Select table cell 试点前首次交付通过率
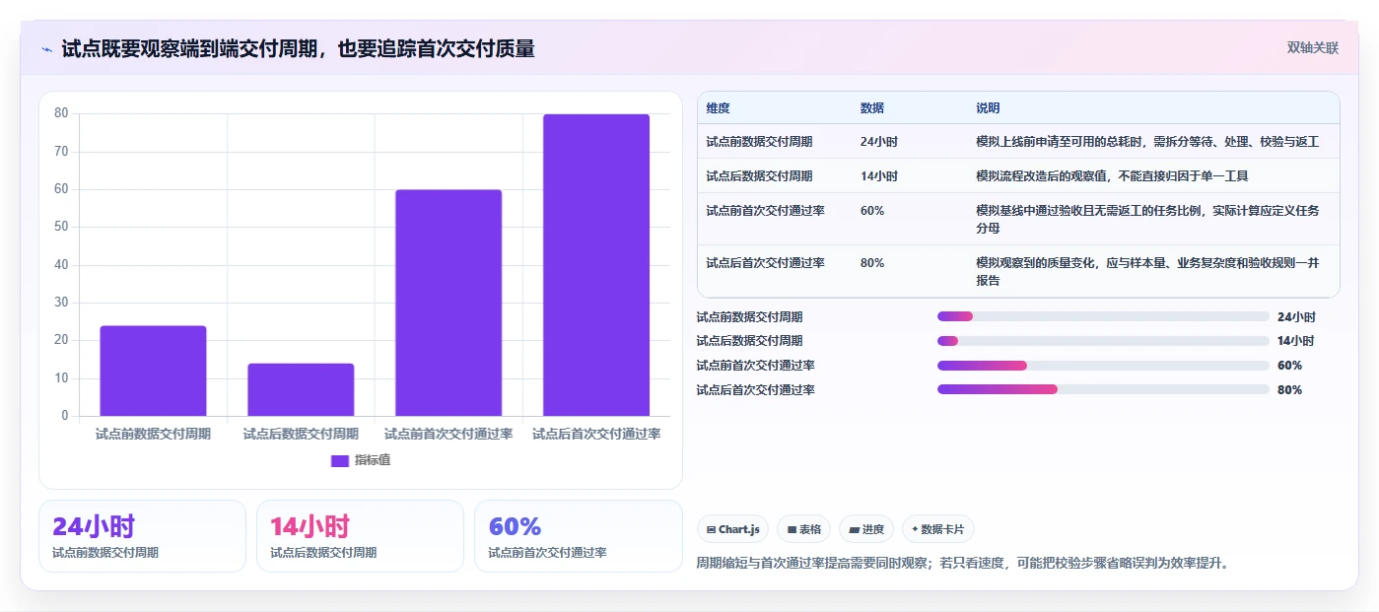Image resolution: width=1379 pixels, height=612 pixels. point(765,211)
